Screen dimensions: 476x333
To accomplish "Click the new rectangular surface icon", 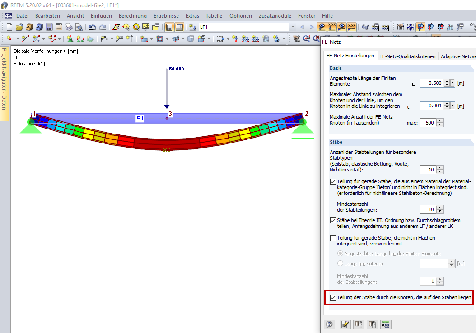I will 144,38.
